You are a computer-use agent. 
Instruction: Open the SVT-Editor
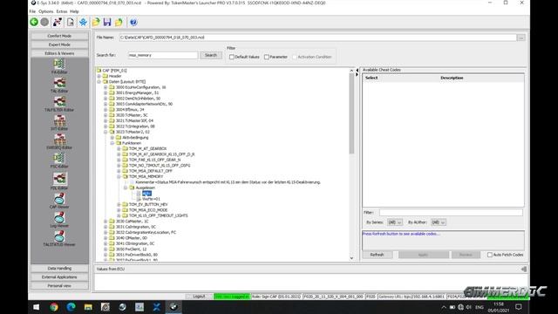point(59,123)
